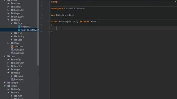177x99 pixels.
Task: Click the use Engine\Model statement
Action: click(x=62, y=15)
